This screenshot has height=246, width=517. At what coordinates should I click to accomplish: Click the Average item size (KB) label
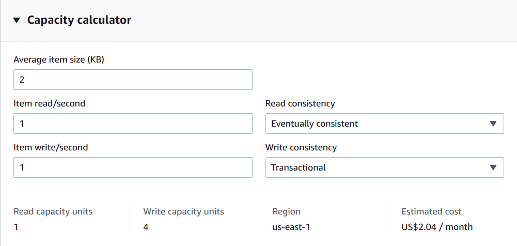(x=59, y=59)
